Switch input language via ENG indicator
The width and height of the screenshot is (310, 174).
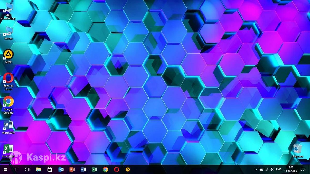tap(279, 170)
